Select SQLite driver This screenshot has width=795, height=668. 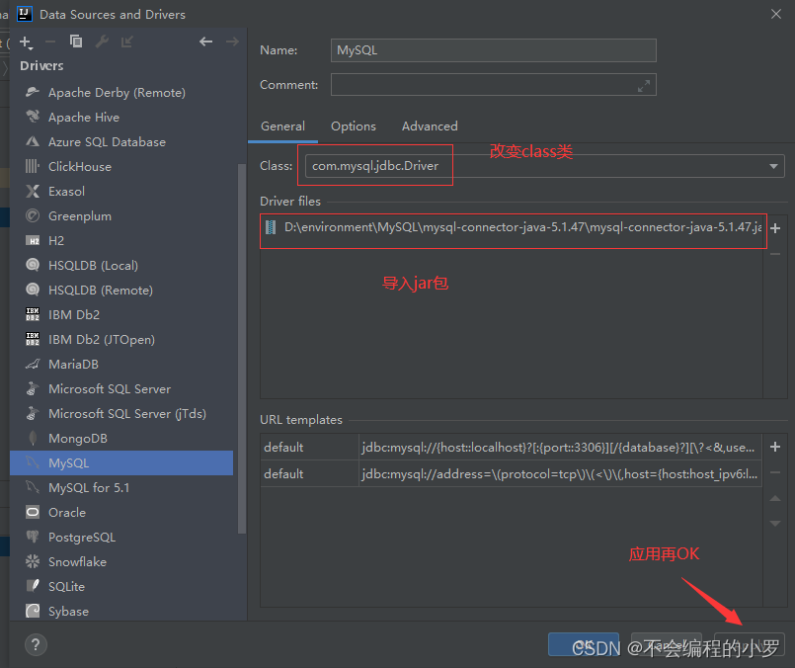click(121, 586)
